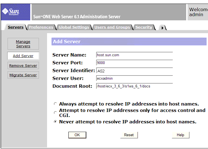
Task: Open the Manage Servers link
Action: [23, 44]
